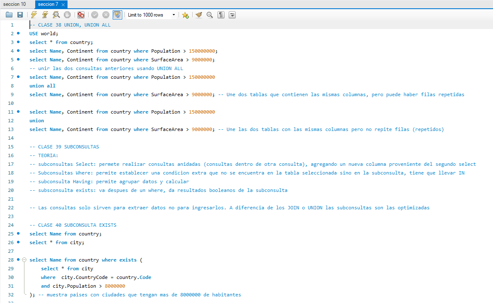Image resolution: width=493 pixels, height=303 pixels.
Task: Switch to the seccion 10 tab
Action: pyautogui.click(x=15, y=4)
